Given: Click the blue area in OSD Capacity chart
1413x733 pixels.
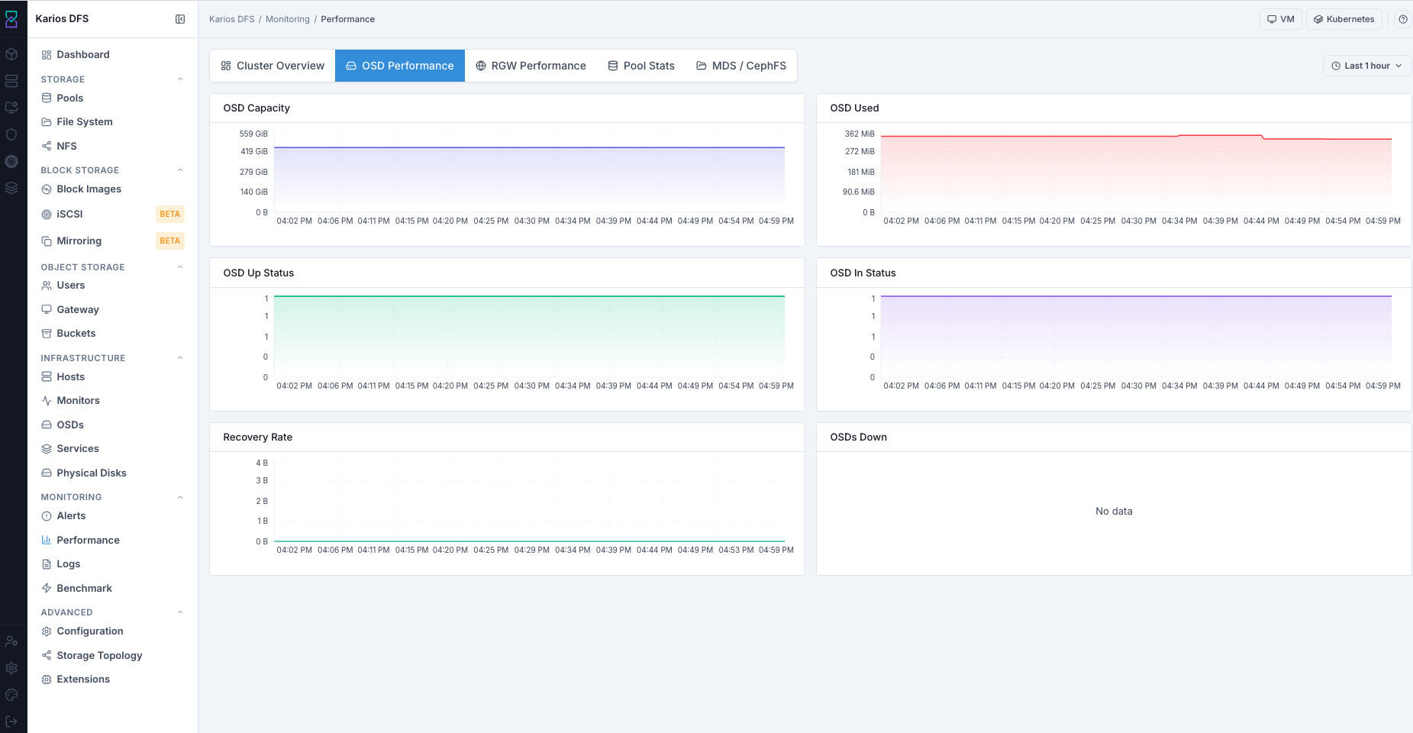Looking at the screenshot, I should point(529,179).
